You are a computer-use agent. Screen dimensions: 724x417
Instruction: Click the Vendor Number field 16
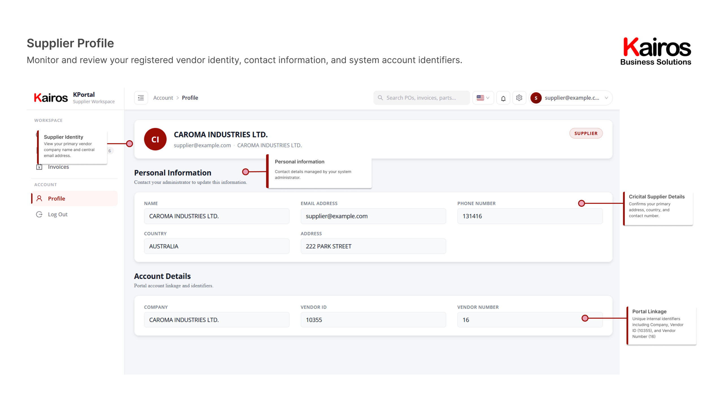[x=530, y=320]
